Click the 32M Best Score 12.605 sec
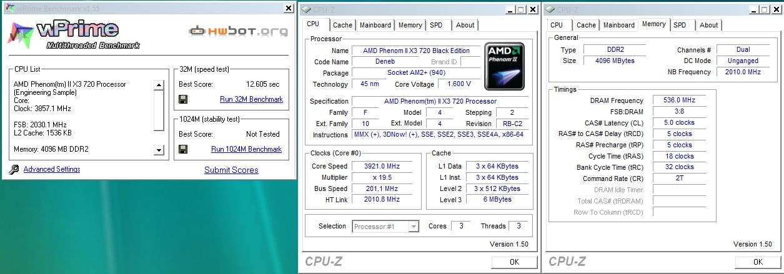 263,84
